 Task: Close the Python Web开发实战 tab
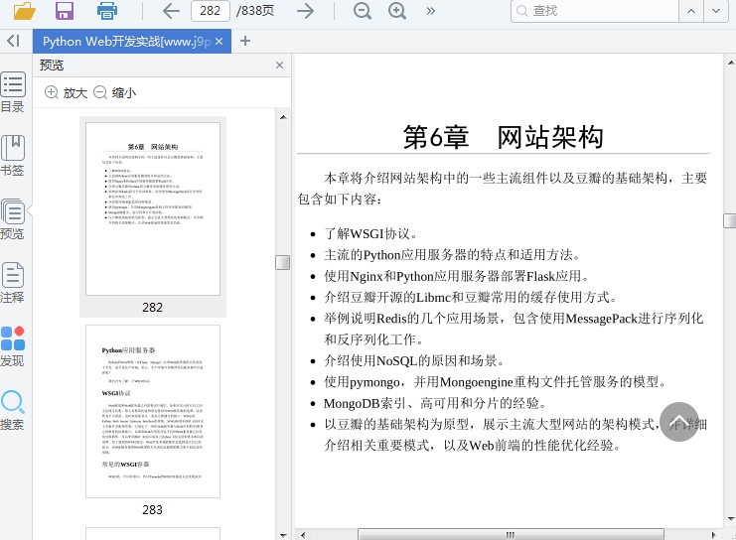coord(221,41)
